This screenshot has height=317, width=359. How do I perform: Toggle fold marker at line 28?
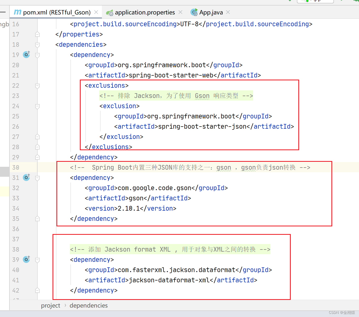point(37,147)
